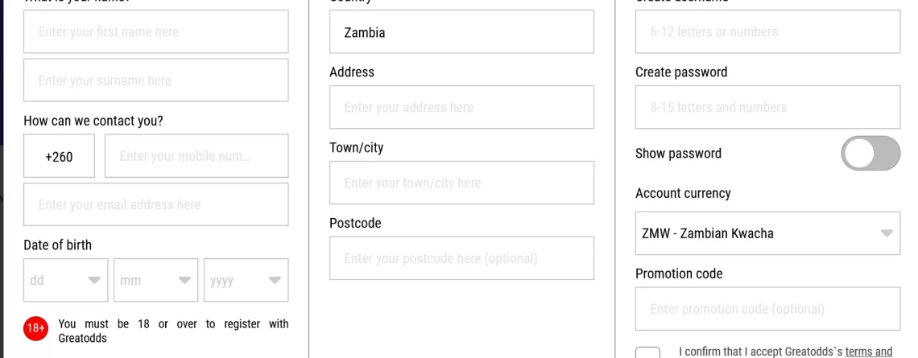Click the first name input field

click(155, 31)
